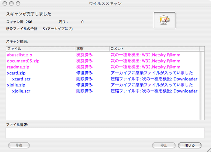
Task: Click Downloader comment for xjolie.scr
Action: [154, 91]
